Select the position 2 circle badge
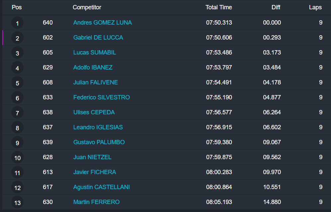 point(17,38)
